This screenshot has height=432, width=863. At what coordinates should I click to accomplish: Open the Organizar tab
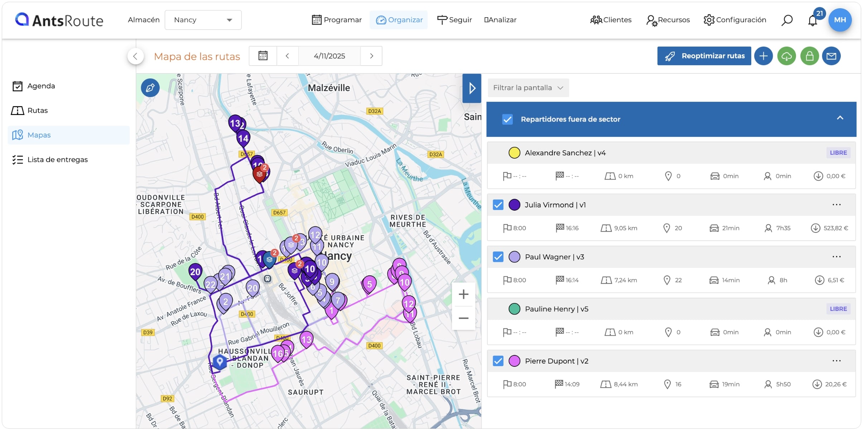(x=399, y=20)
